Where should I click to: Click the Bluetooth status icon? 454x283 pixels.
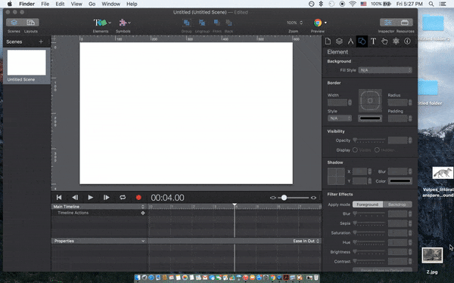(x=321, y=4)
